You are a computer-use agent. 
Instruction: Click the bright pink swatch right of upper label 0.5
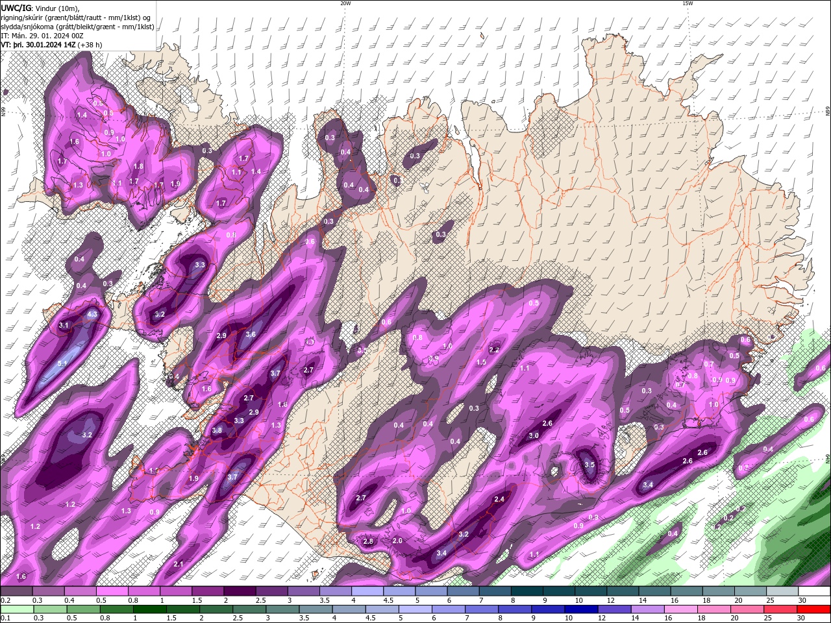pos(112,591)
